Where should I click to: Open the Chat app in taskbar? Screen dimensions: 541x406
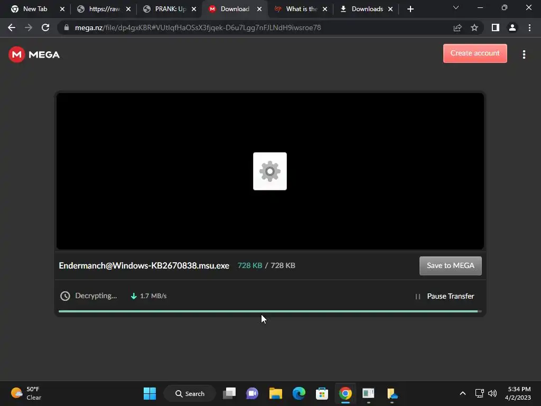(252, 393)
